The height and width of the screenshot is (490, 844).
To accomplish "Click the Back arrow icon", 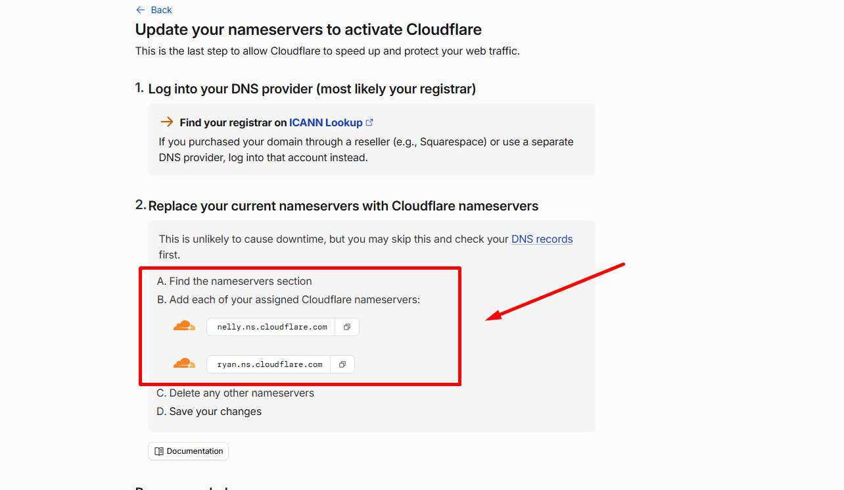I will coord(140,10).
